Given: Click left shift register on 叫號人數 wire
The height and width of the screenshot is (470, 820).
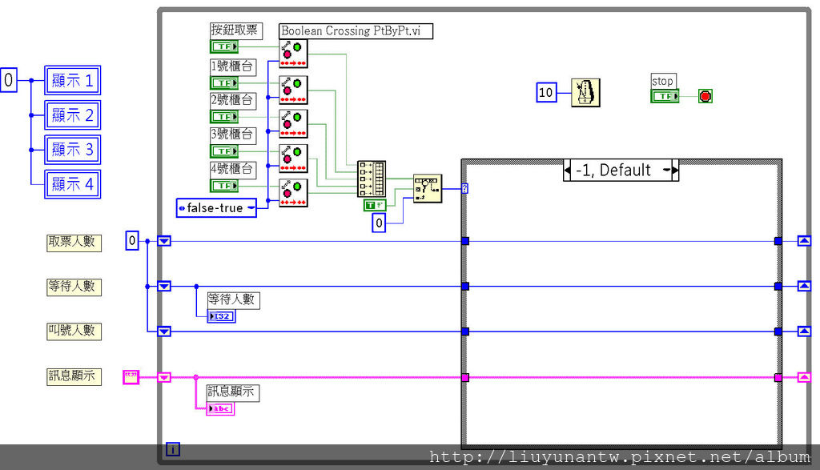Looking at the screenshot, I should pos(164,331).
